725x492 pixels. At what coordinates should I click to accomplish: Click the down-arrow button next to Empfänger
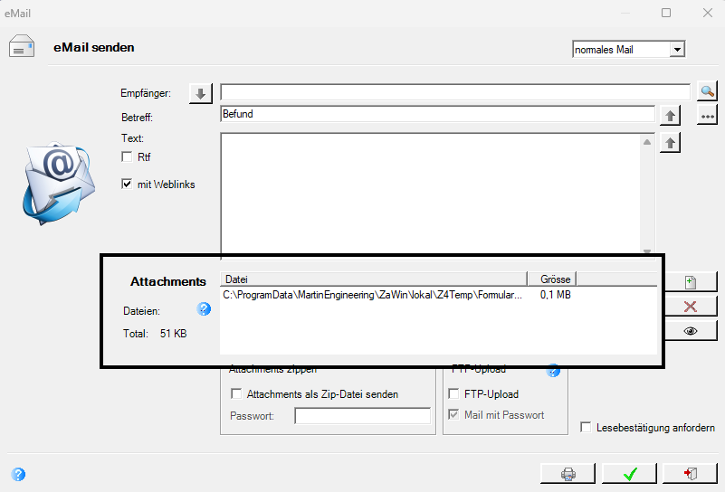[x=200, y=94]
